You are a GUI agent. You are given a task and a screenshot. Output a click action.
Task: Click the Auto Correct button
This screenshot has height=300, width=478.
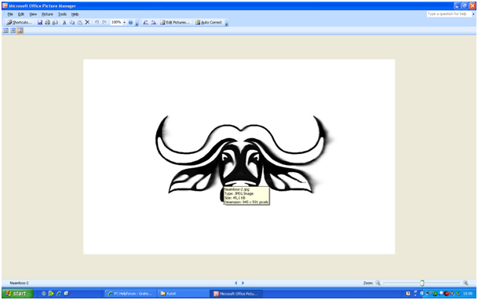[209, 22]
